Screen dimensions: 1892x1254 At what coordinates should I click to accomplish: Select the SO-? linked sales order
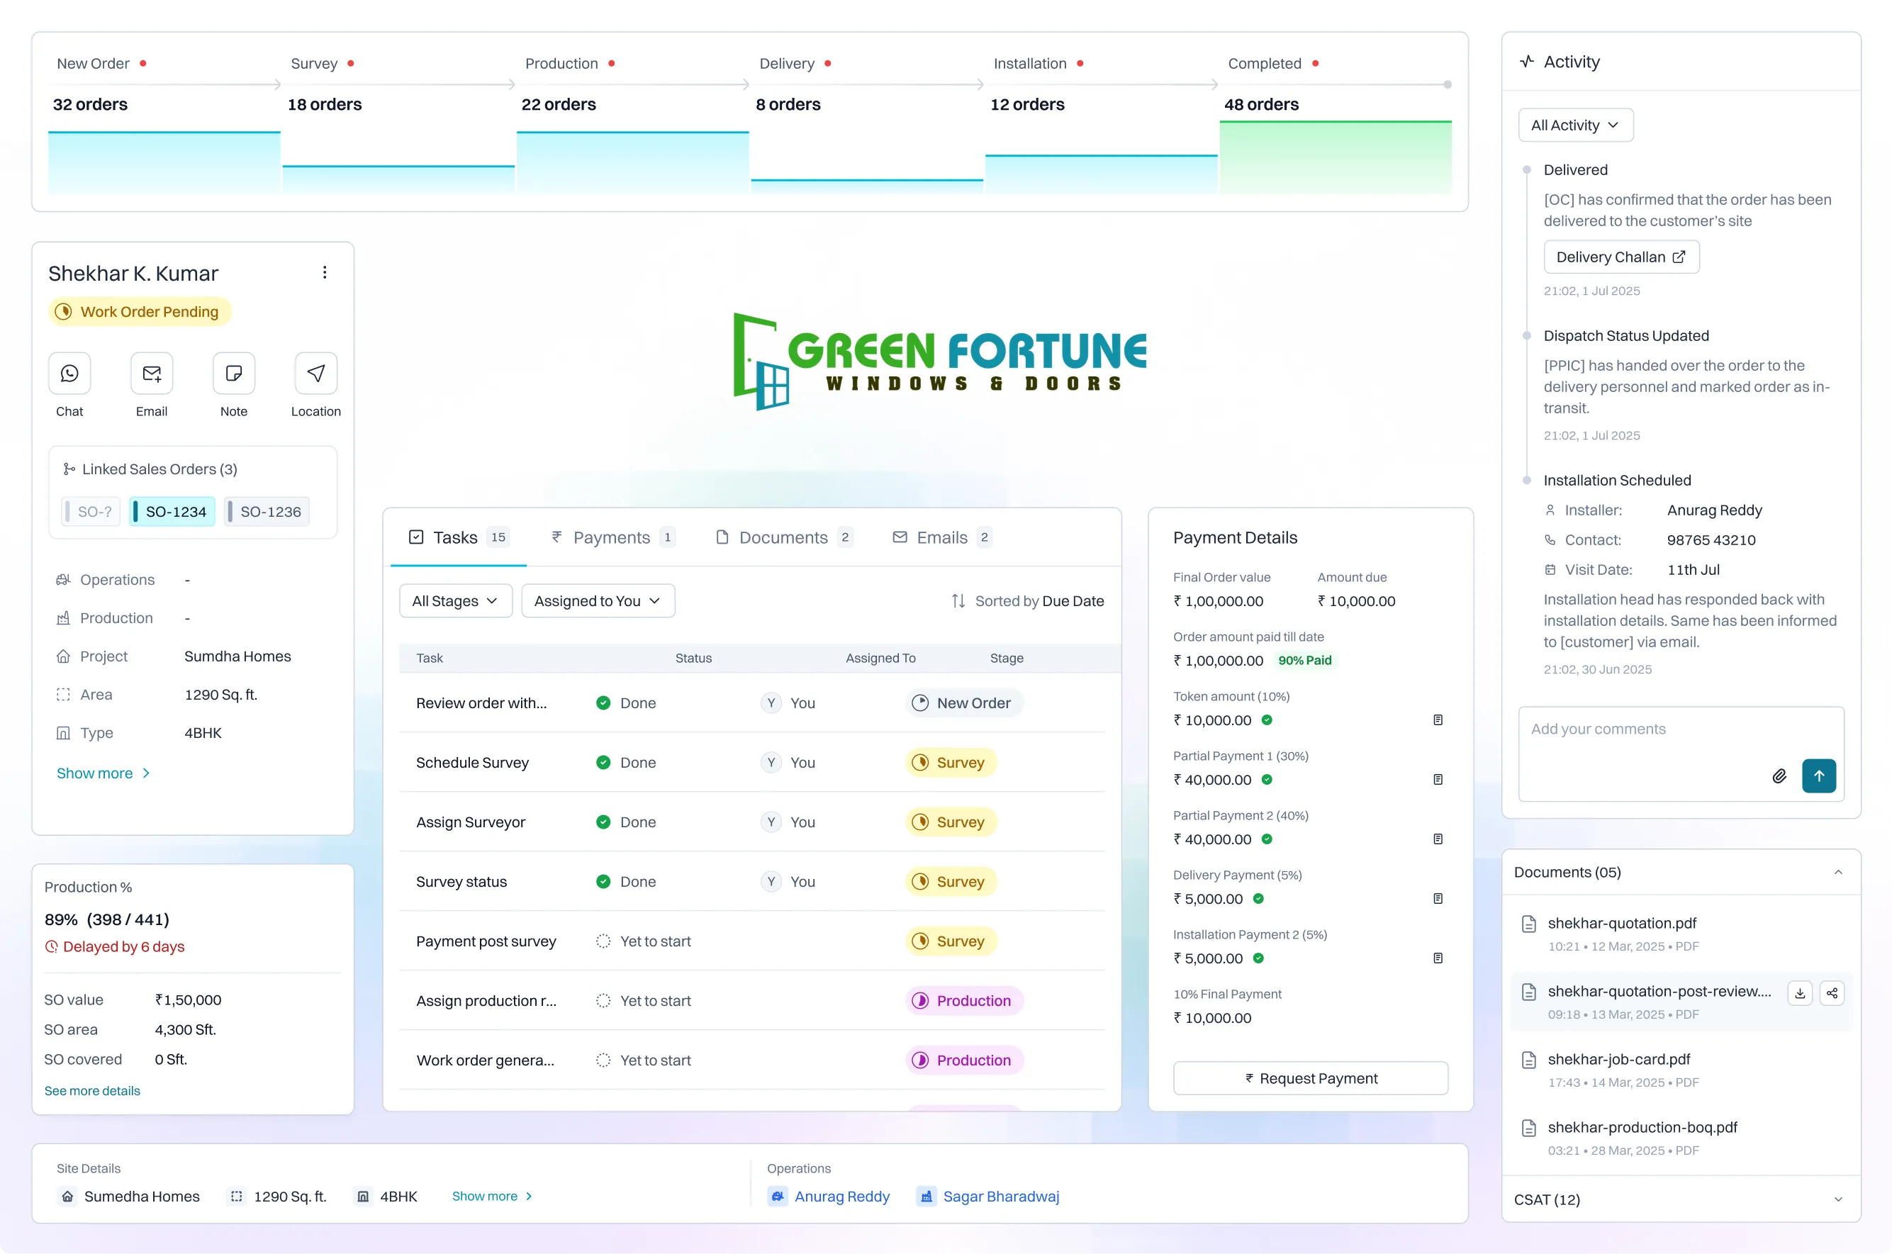pos(90,512)
